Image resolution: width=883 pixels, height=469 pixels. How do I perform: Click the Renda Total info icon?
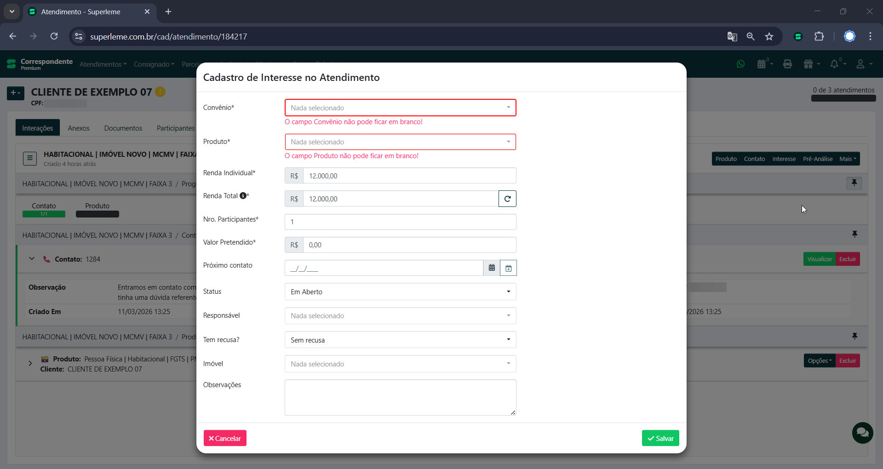click(243, 196)
